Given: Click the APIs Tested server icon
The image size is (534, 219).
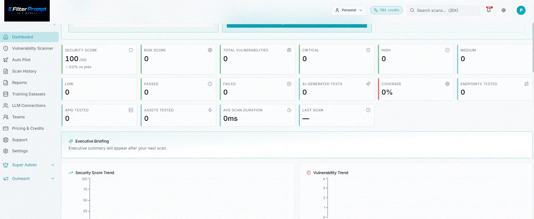Looking at the screenshot, I should coord(131,110).
